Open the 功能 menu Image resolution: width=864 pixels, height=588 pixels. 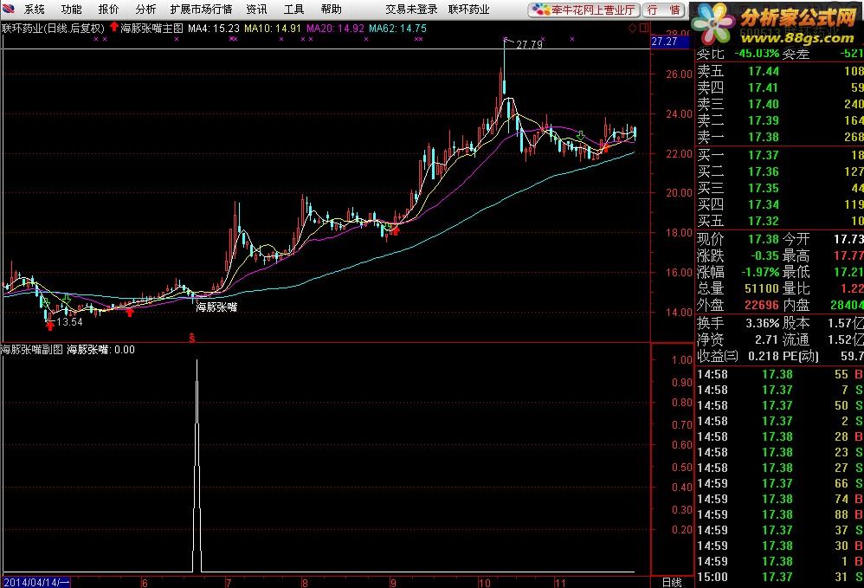[x=71, y=10]
